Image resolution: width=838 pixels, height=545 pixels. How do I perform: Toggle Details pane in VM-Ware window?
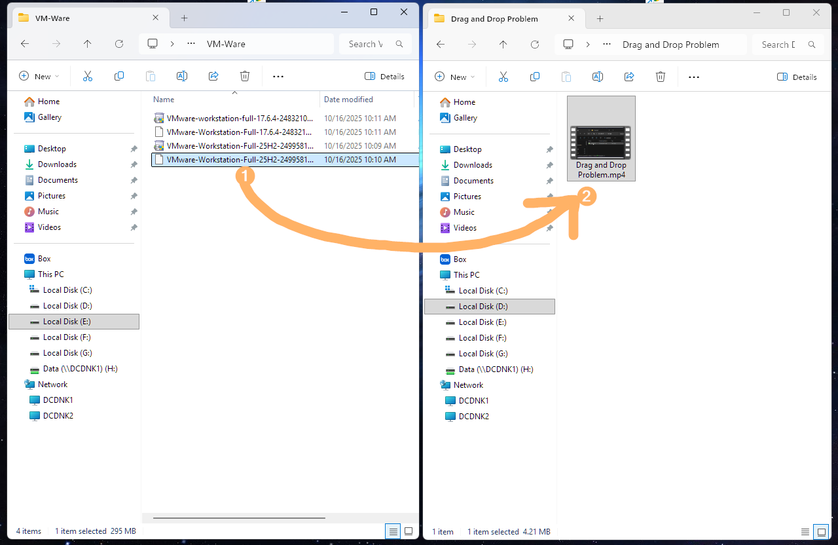point(384,76)
